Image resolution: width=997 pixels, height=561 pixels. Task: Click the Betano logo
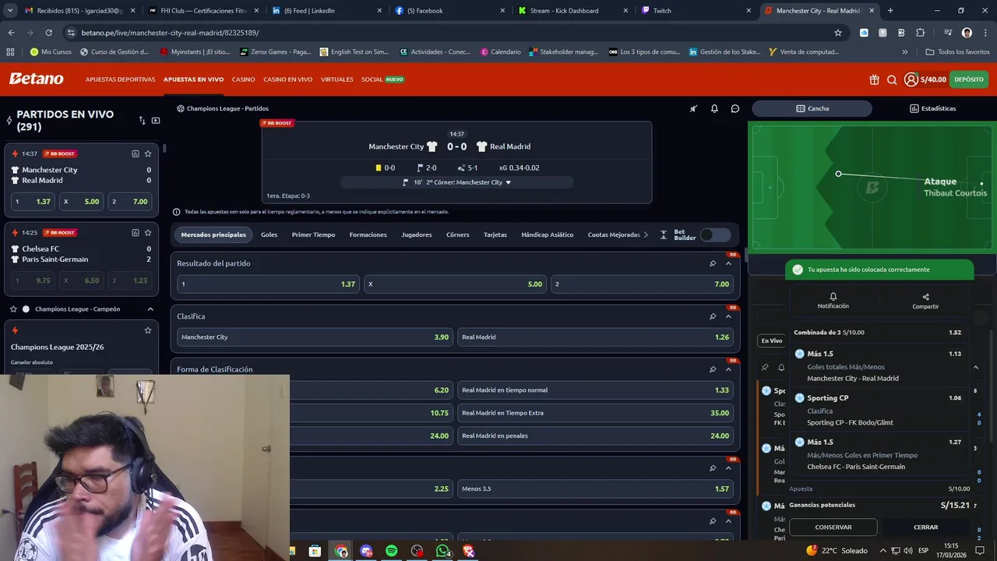[36, 79]
